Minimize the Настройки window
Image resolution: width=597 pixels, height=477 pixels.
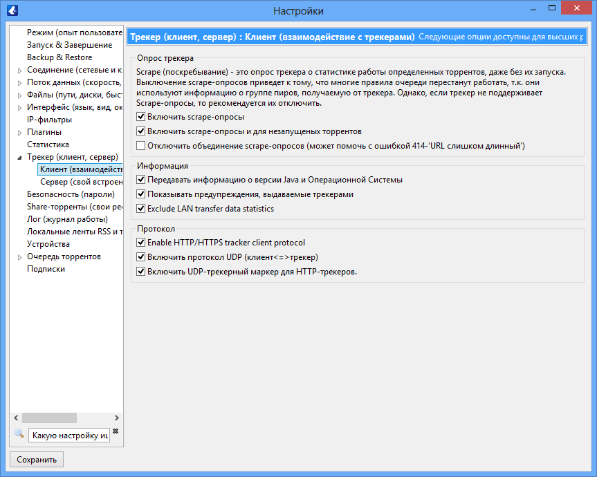tap(533, 8)
